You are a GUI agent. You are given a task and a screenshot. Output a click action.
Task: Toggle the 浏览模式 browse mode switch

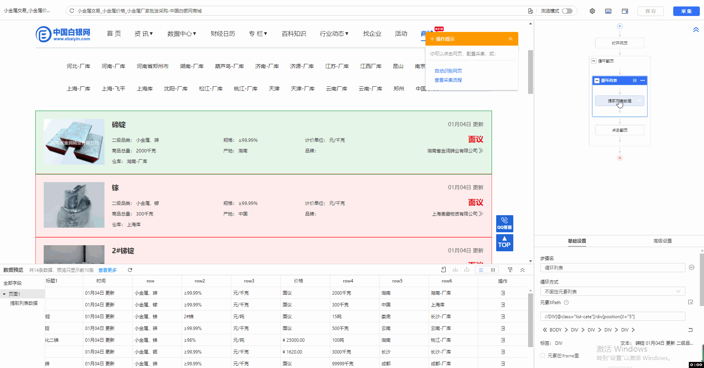[567, 11]
